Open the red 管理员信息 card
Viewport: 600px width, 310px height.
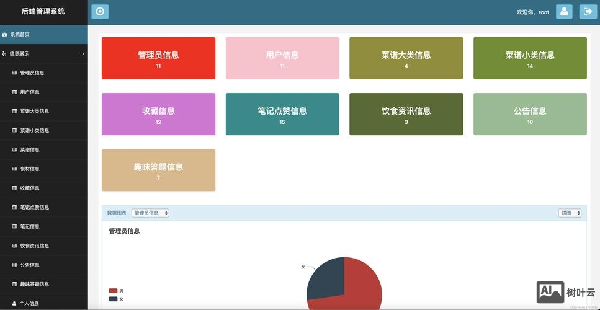click(x=158, y=58)
